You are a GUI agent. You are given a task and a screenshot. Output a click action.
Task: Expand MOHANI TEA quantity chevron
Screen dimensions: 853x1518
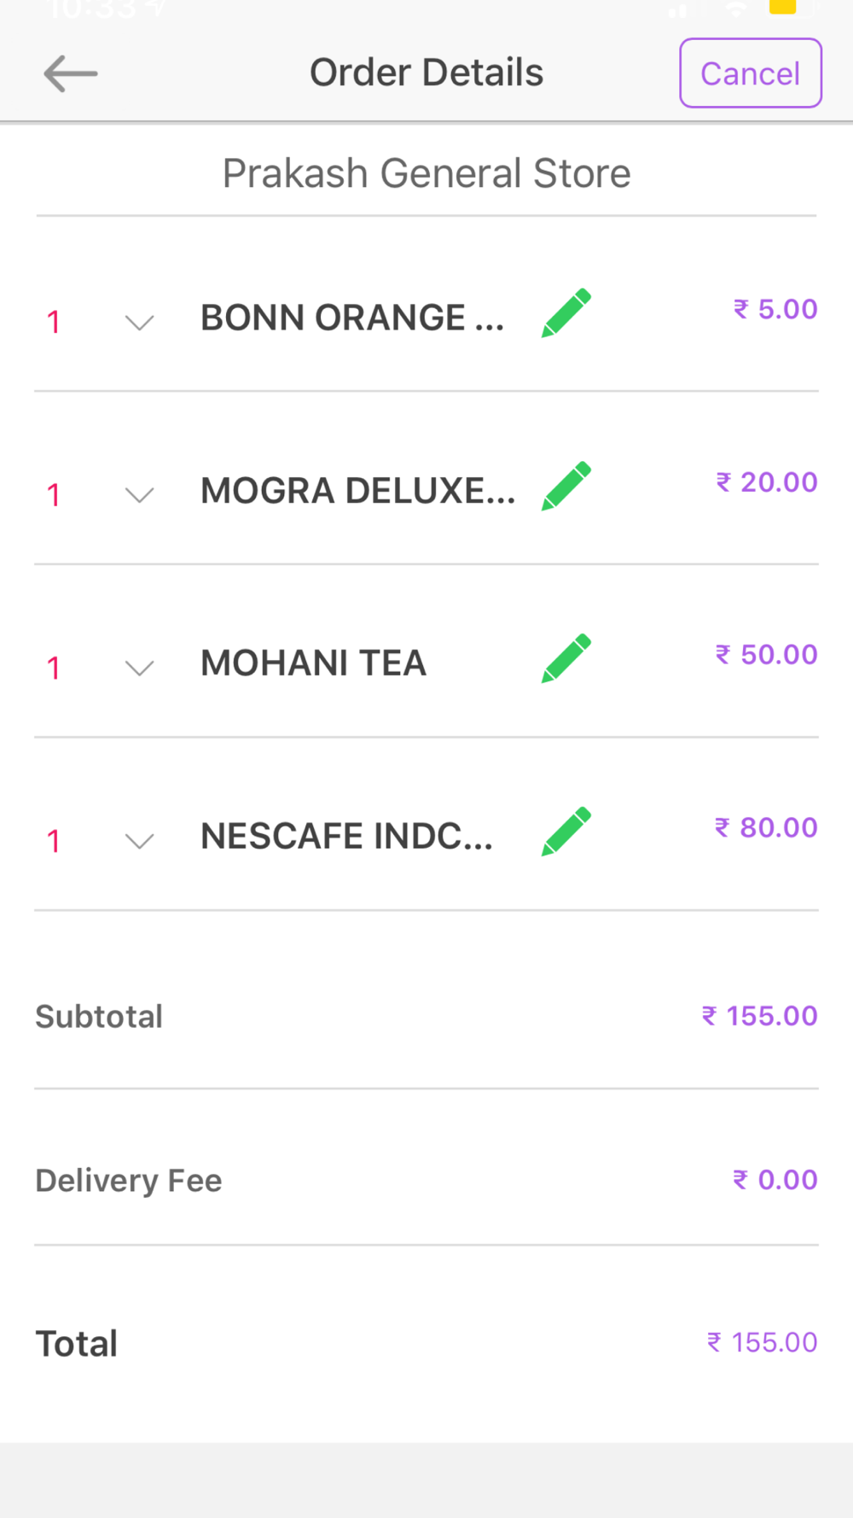[x=139, y=667]
